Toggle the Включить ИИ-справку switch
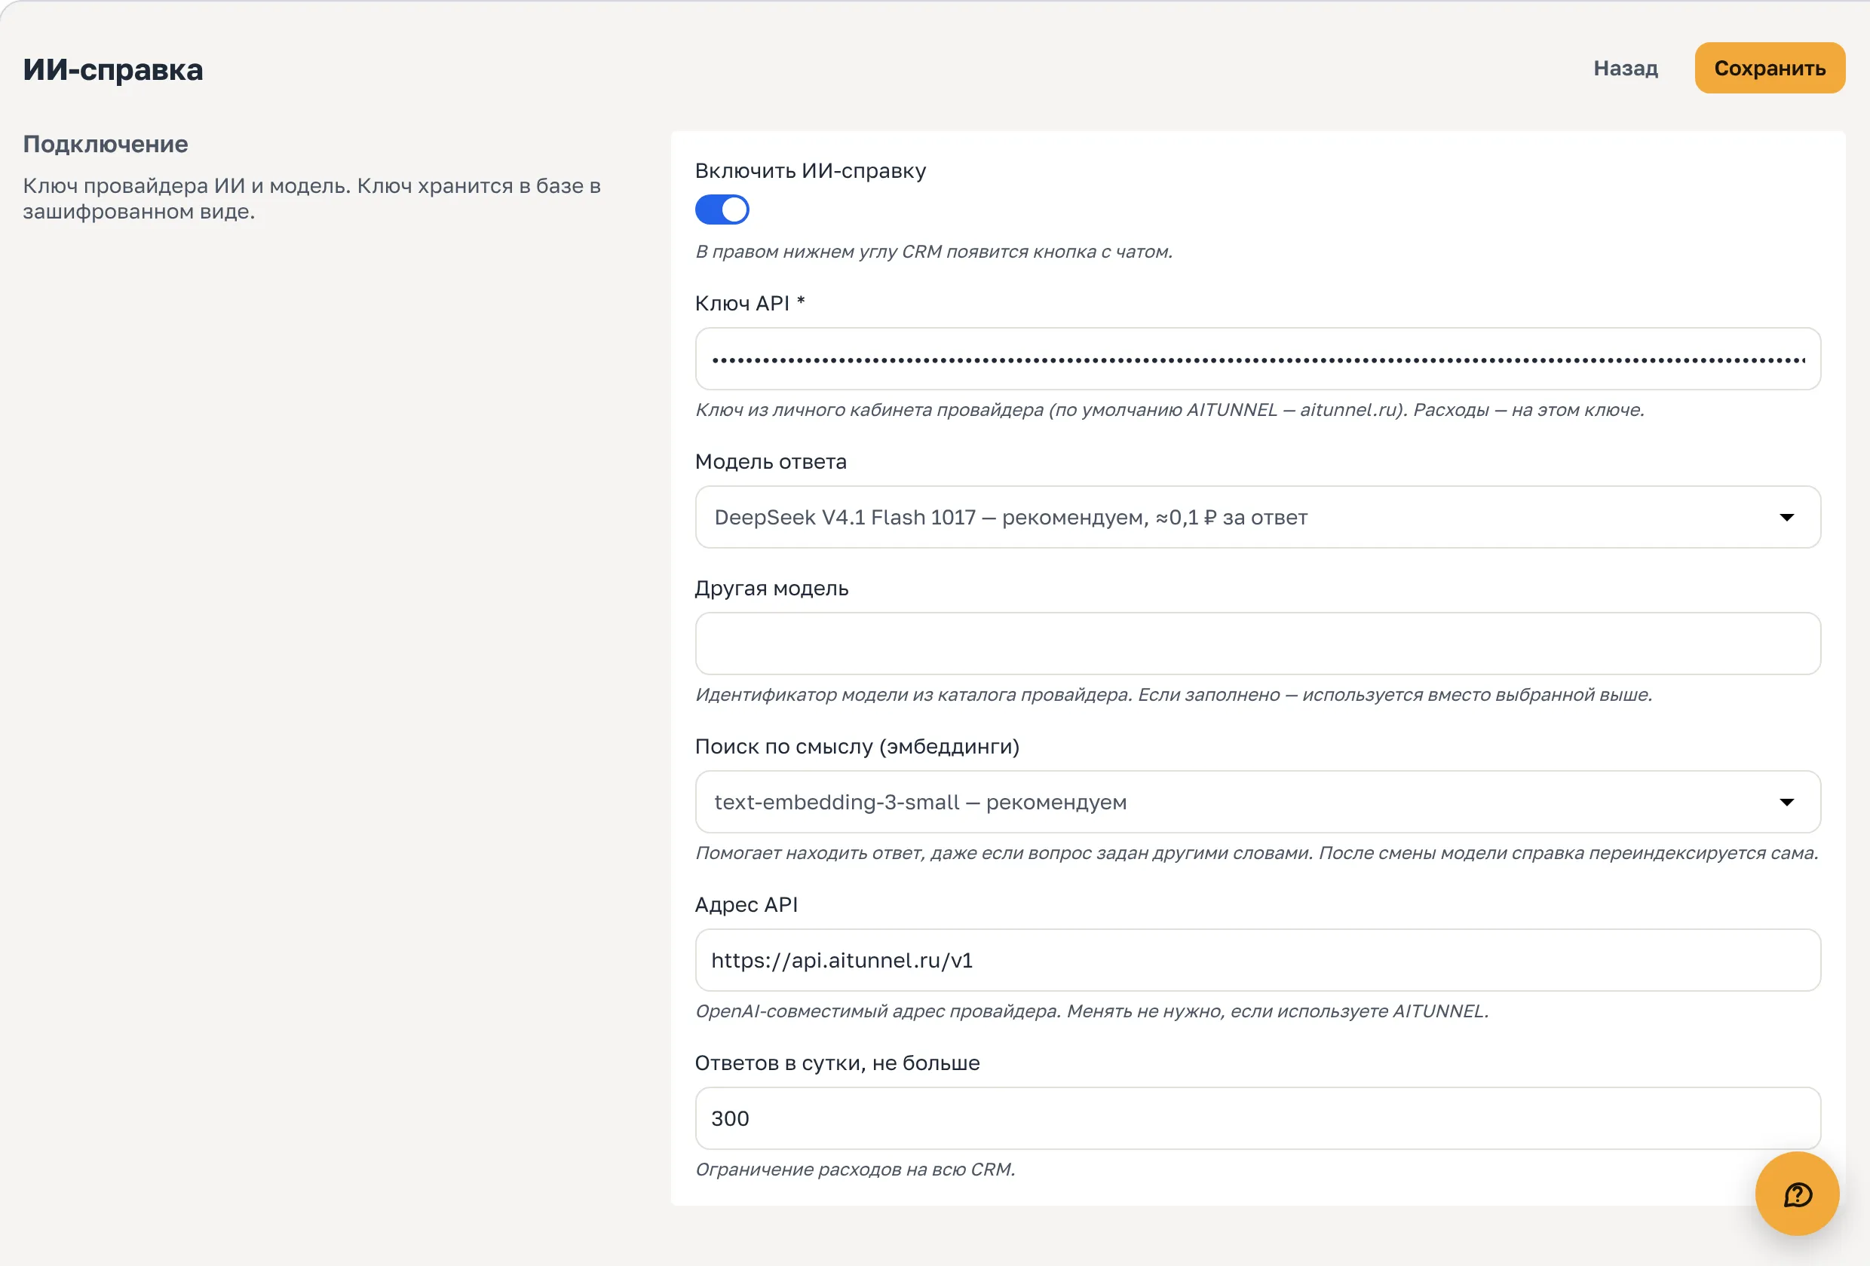The width and height of the screenshot is (1870, 1266). 722,210
